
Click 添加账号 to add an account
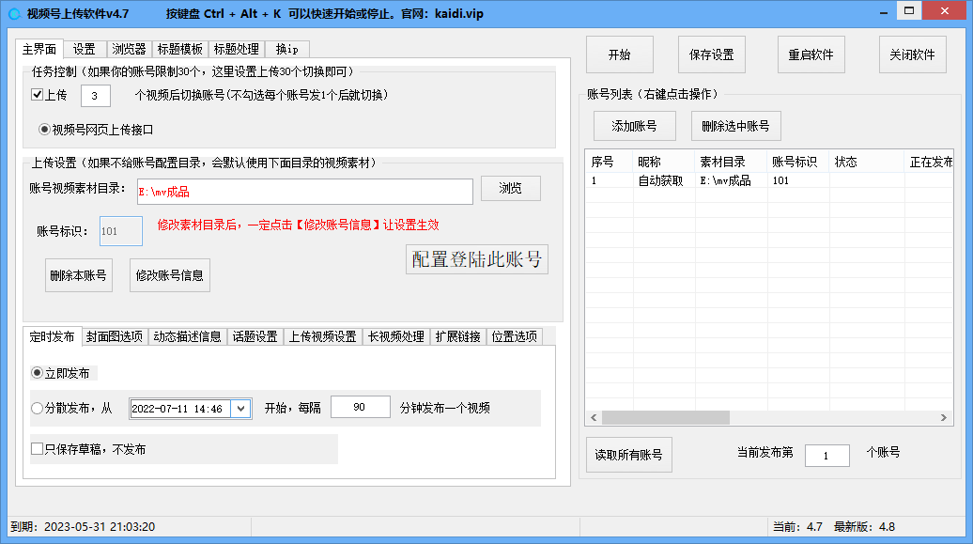click(x=634, y=126)
